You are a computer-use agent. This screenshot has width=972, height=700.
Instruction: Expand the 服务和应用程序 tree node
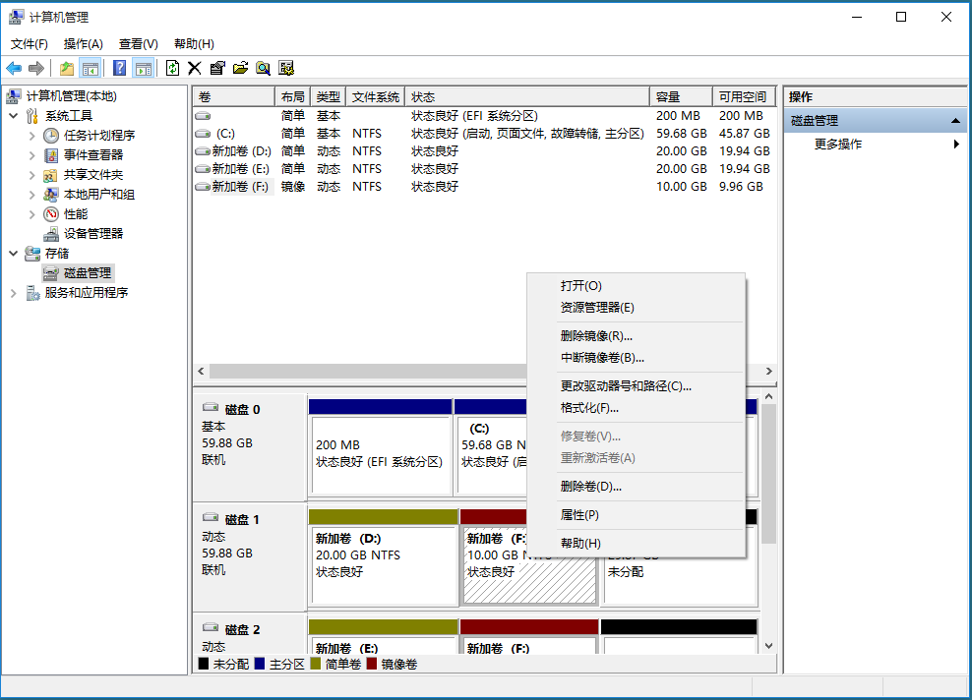tap(14, 293)
